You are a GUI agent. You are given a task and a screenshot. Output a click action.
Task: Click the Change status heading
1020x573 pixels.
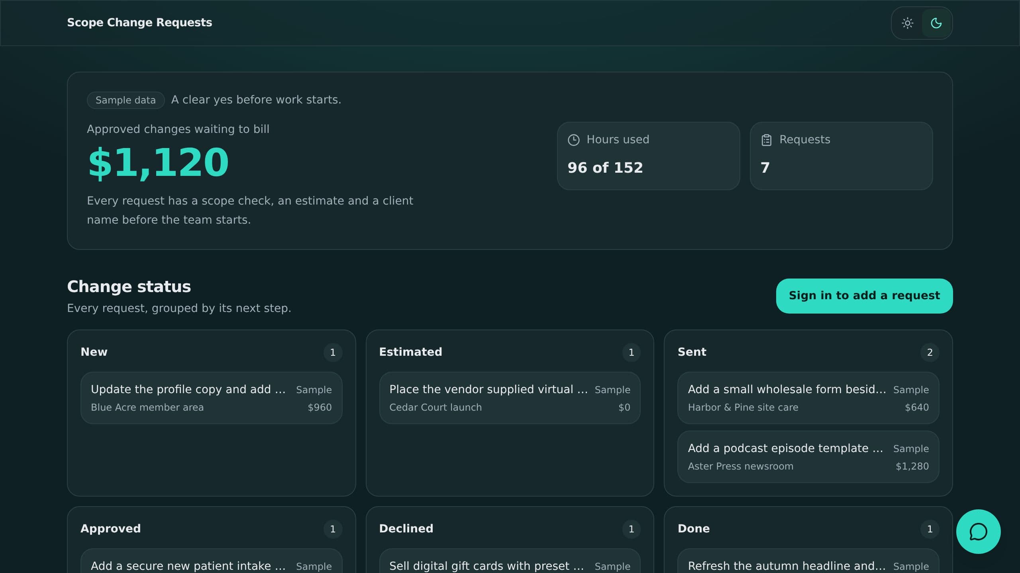[x=129, y=286]
